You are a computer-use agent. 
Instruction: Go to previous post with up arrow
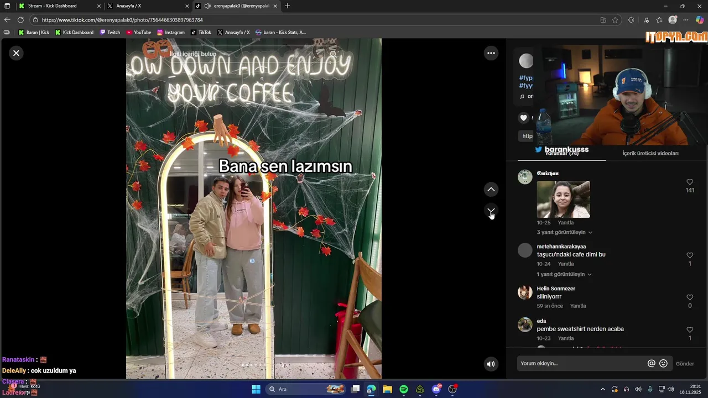[x=491, y=190]
